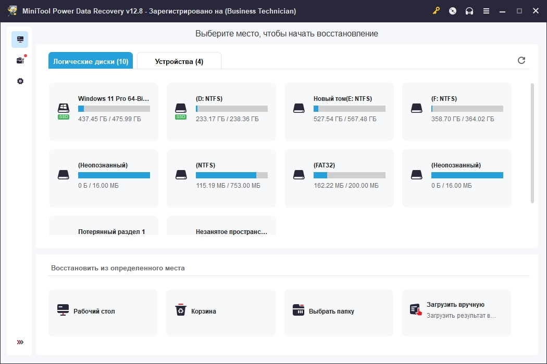
Task: Click the 527.54 ГБ / 567.48 ГБ text
Action: tap(345, 119)
